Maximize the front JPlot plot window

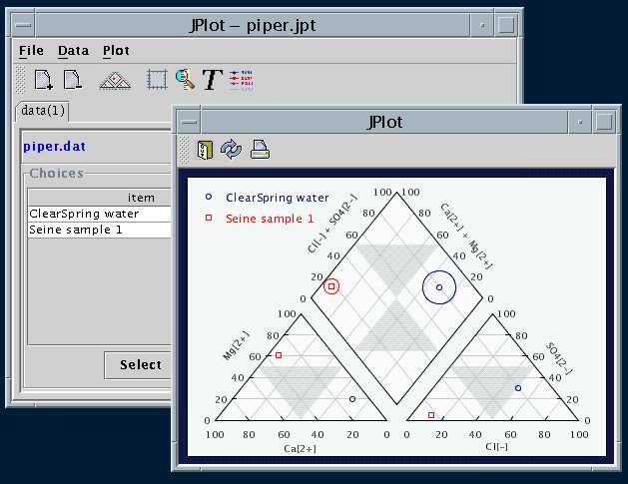coord(604,122)
